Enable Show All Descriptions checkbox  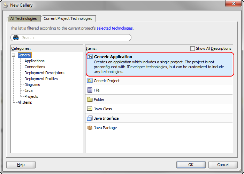[192, 48]
